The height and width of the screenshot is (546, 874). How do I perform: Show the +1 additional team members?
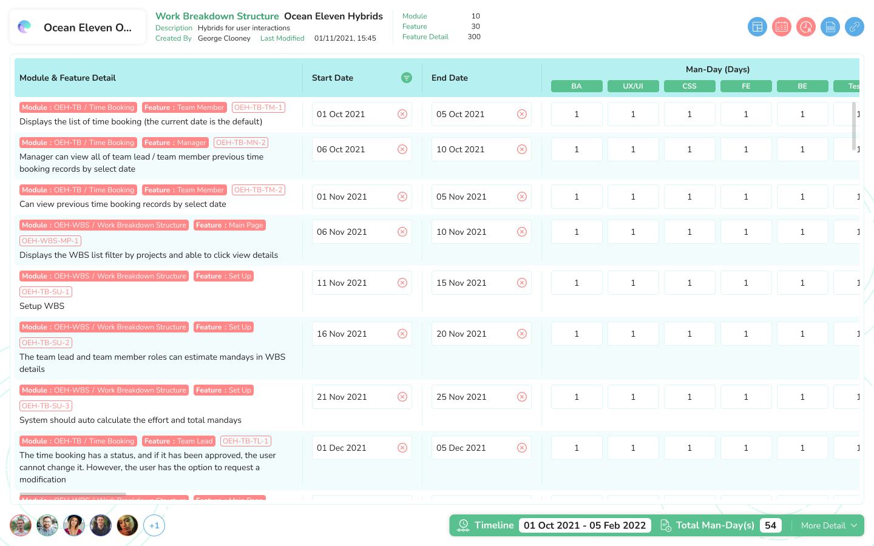154,525
